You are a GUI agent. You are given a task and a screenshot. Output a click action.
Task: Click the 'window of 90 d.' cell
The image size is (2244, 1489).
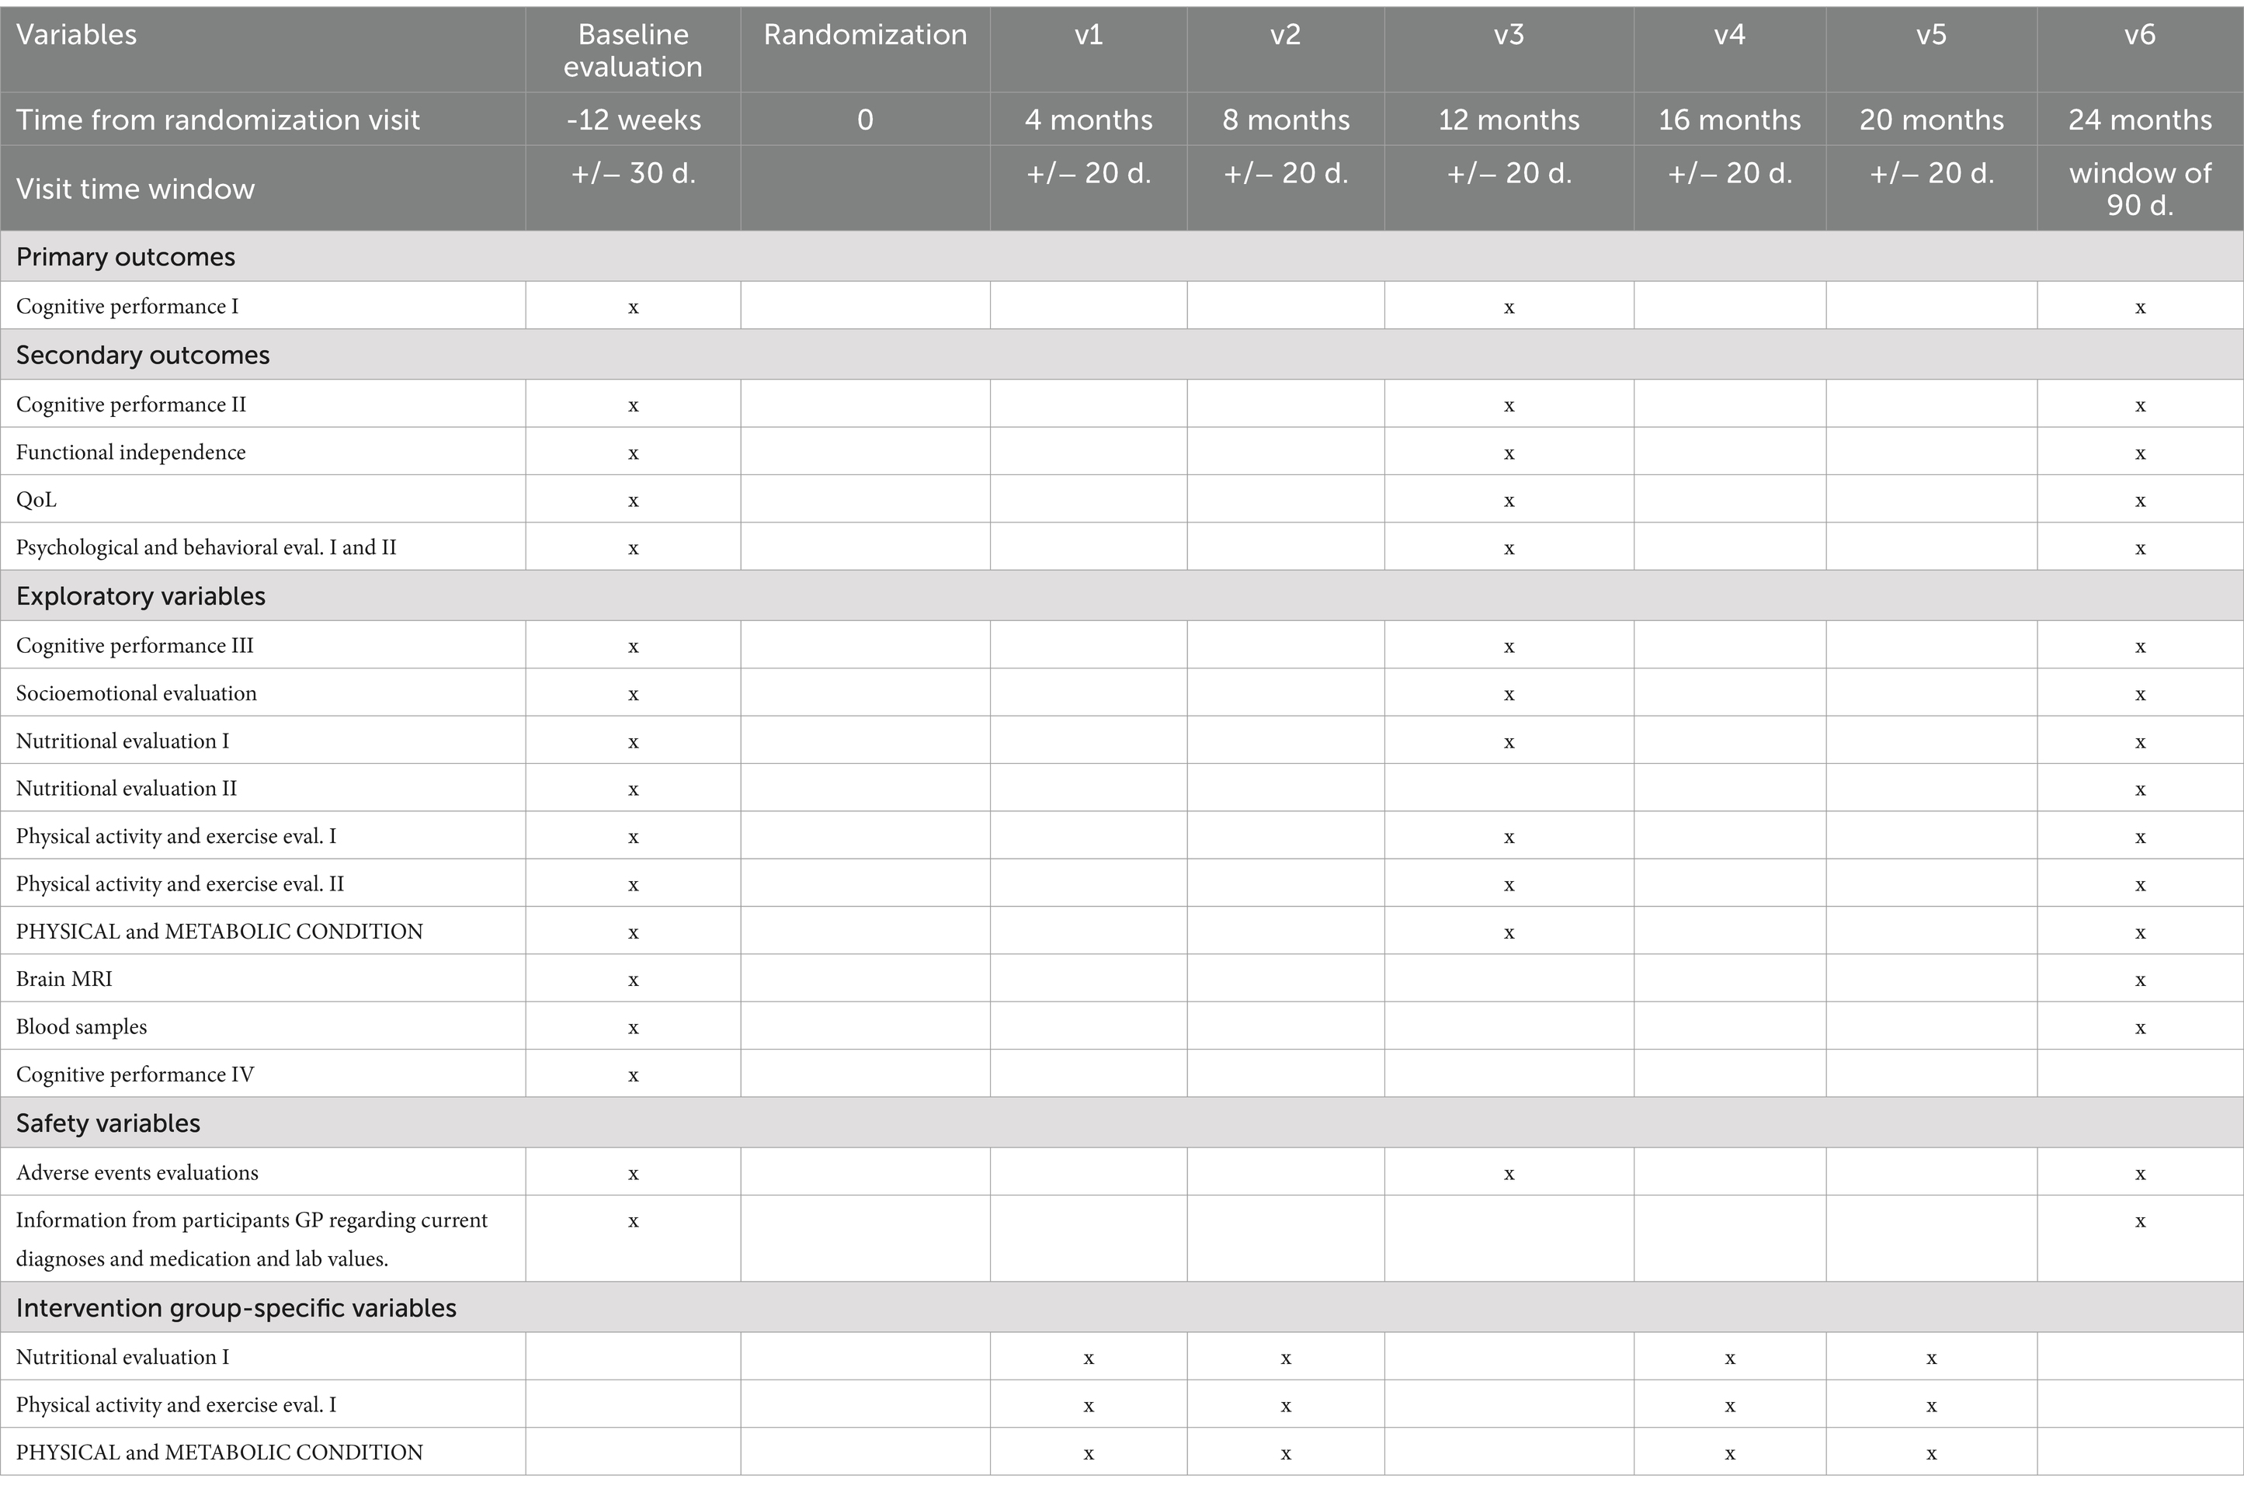[x=2141, y=187]
